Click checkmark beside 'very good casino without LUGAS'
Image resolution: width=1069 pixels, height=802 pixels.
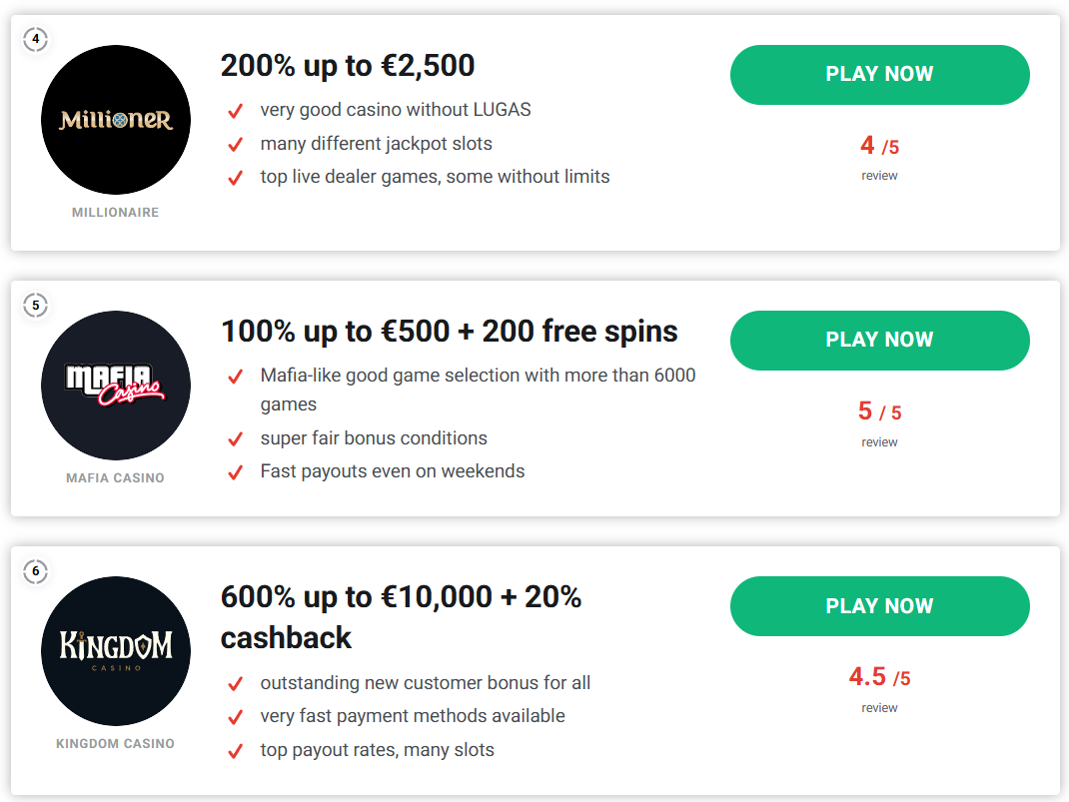click(236, 111)
